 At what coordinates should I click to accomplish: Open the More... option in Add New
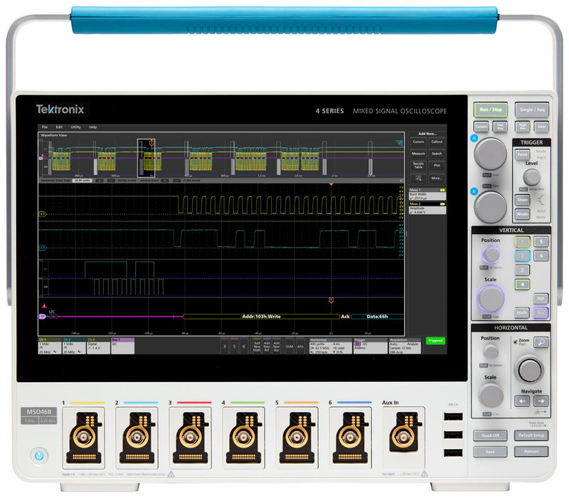pyautogui.click(x=437, y=178)
